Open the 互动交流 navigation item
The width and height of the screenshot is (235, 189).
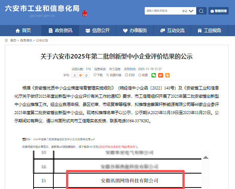pyautogui.click(x=172, y=30)
